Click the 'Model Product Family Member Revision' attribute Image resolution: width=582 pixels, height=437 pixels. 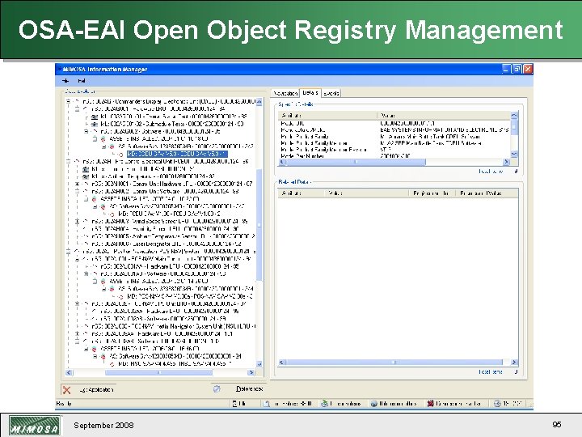point(323,150)
